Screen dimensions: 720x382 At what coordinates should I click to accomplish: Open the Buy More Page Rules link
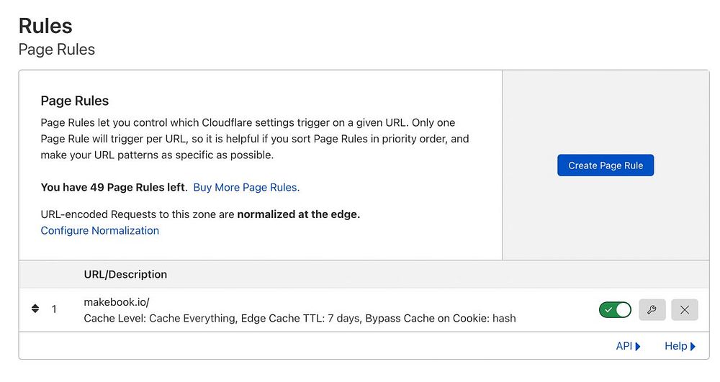click(246, 187)
